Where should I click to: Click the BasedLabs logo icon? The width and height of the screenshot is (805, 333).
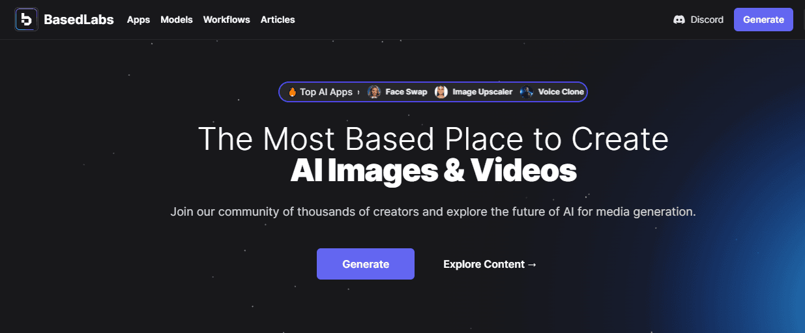coord(26,20)
